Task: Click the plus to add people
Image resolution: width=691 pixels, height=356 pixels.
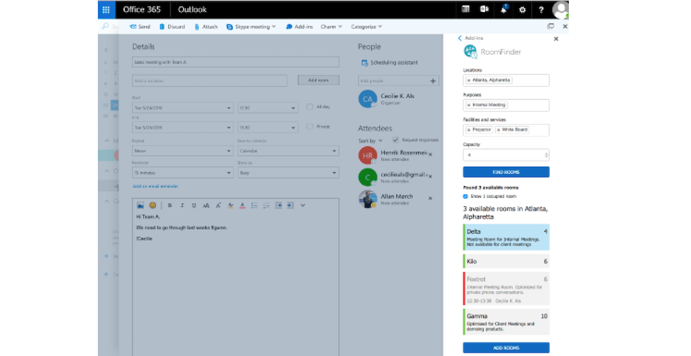Action: click(x=433, y=81)
